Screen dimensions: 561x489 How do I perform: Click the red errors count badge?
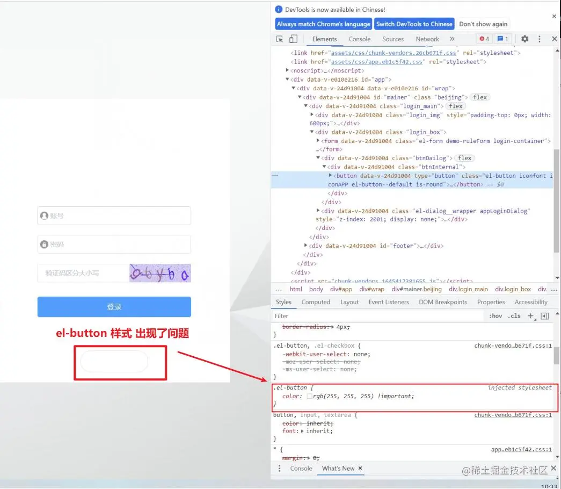click(x=484, y=39)
